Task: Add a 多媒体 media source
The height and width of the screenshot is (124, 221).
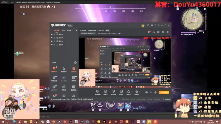Action: click(x=121, y=93)
